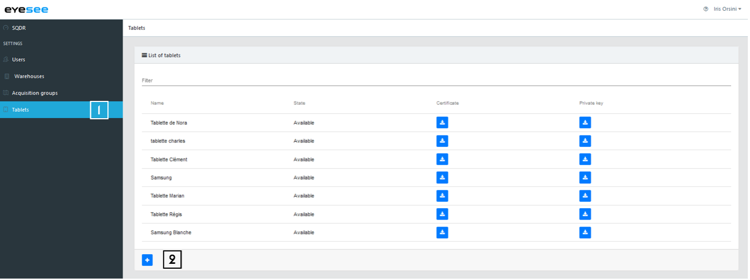Download private key in the Samsung row

[585, 177]
